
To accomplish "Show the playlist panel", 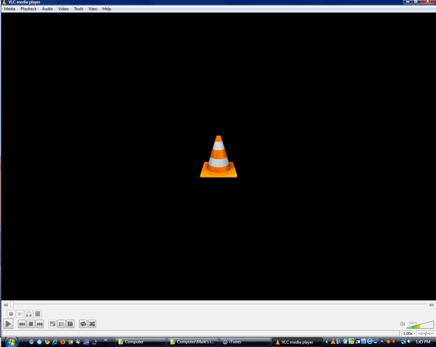I will coord(61,324).
